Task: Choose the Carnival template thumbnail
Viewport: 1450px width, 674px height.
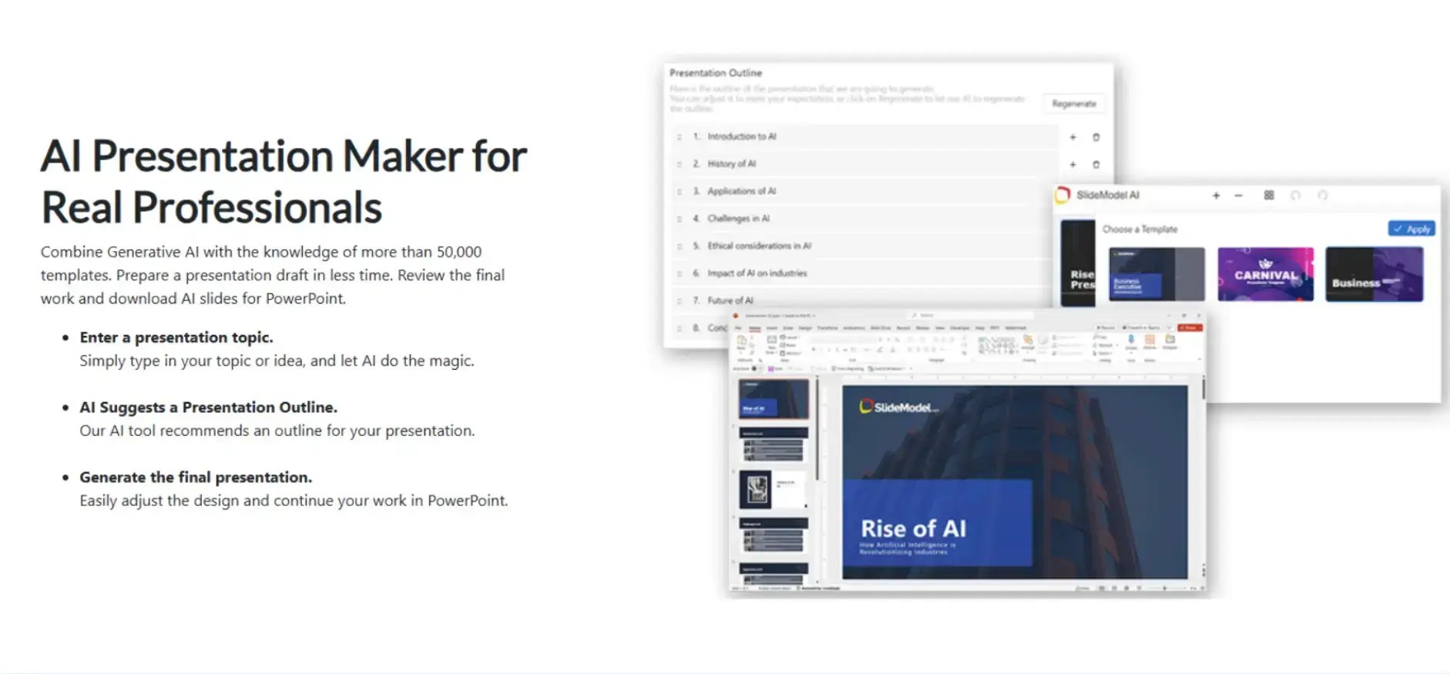Action: (1265, 274)
